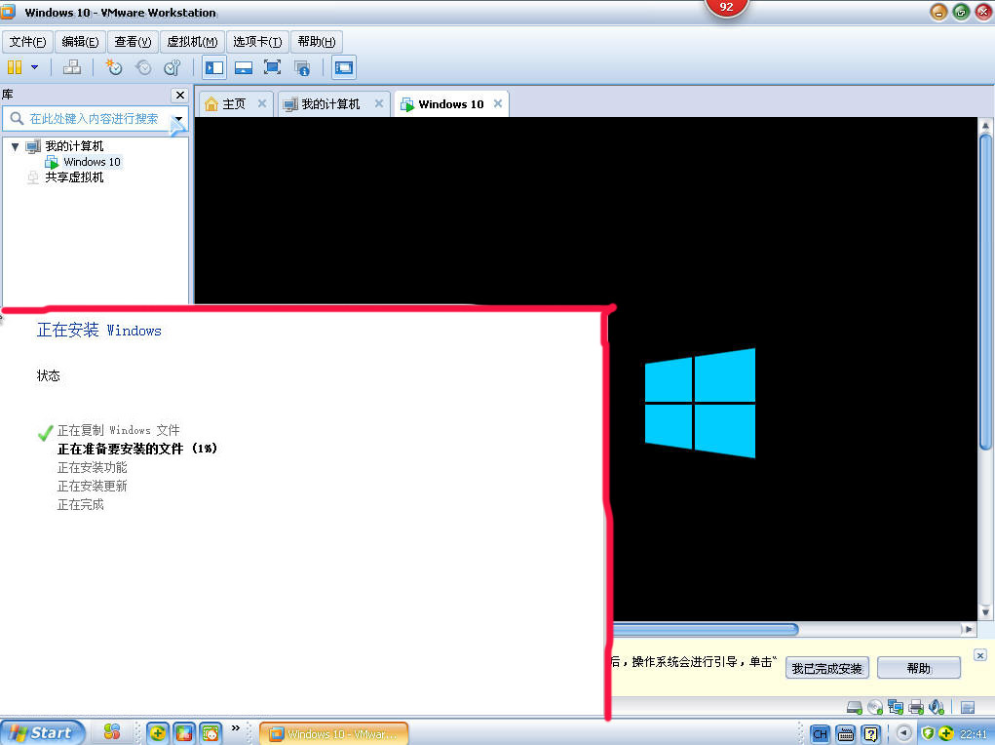The height and width of the screenshot is (745, 995).
Task: Open the Windows Start menu
Action: click(43, 733)
